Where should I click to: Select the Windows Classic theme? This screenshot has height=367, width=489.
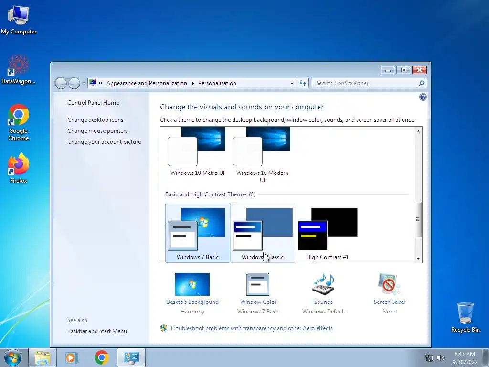tap(263, 233)
